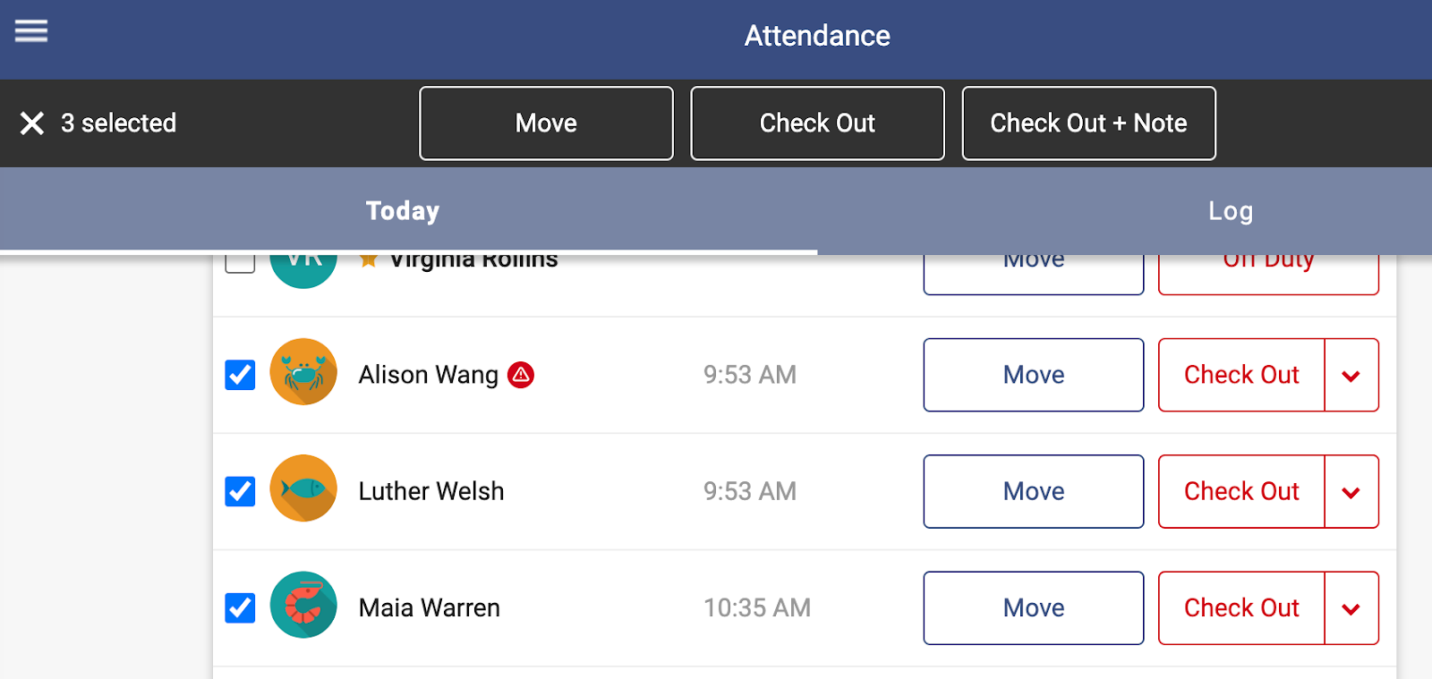Open the hamburger navigation menu

coord(31,31)
